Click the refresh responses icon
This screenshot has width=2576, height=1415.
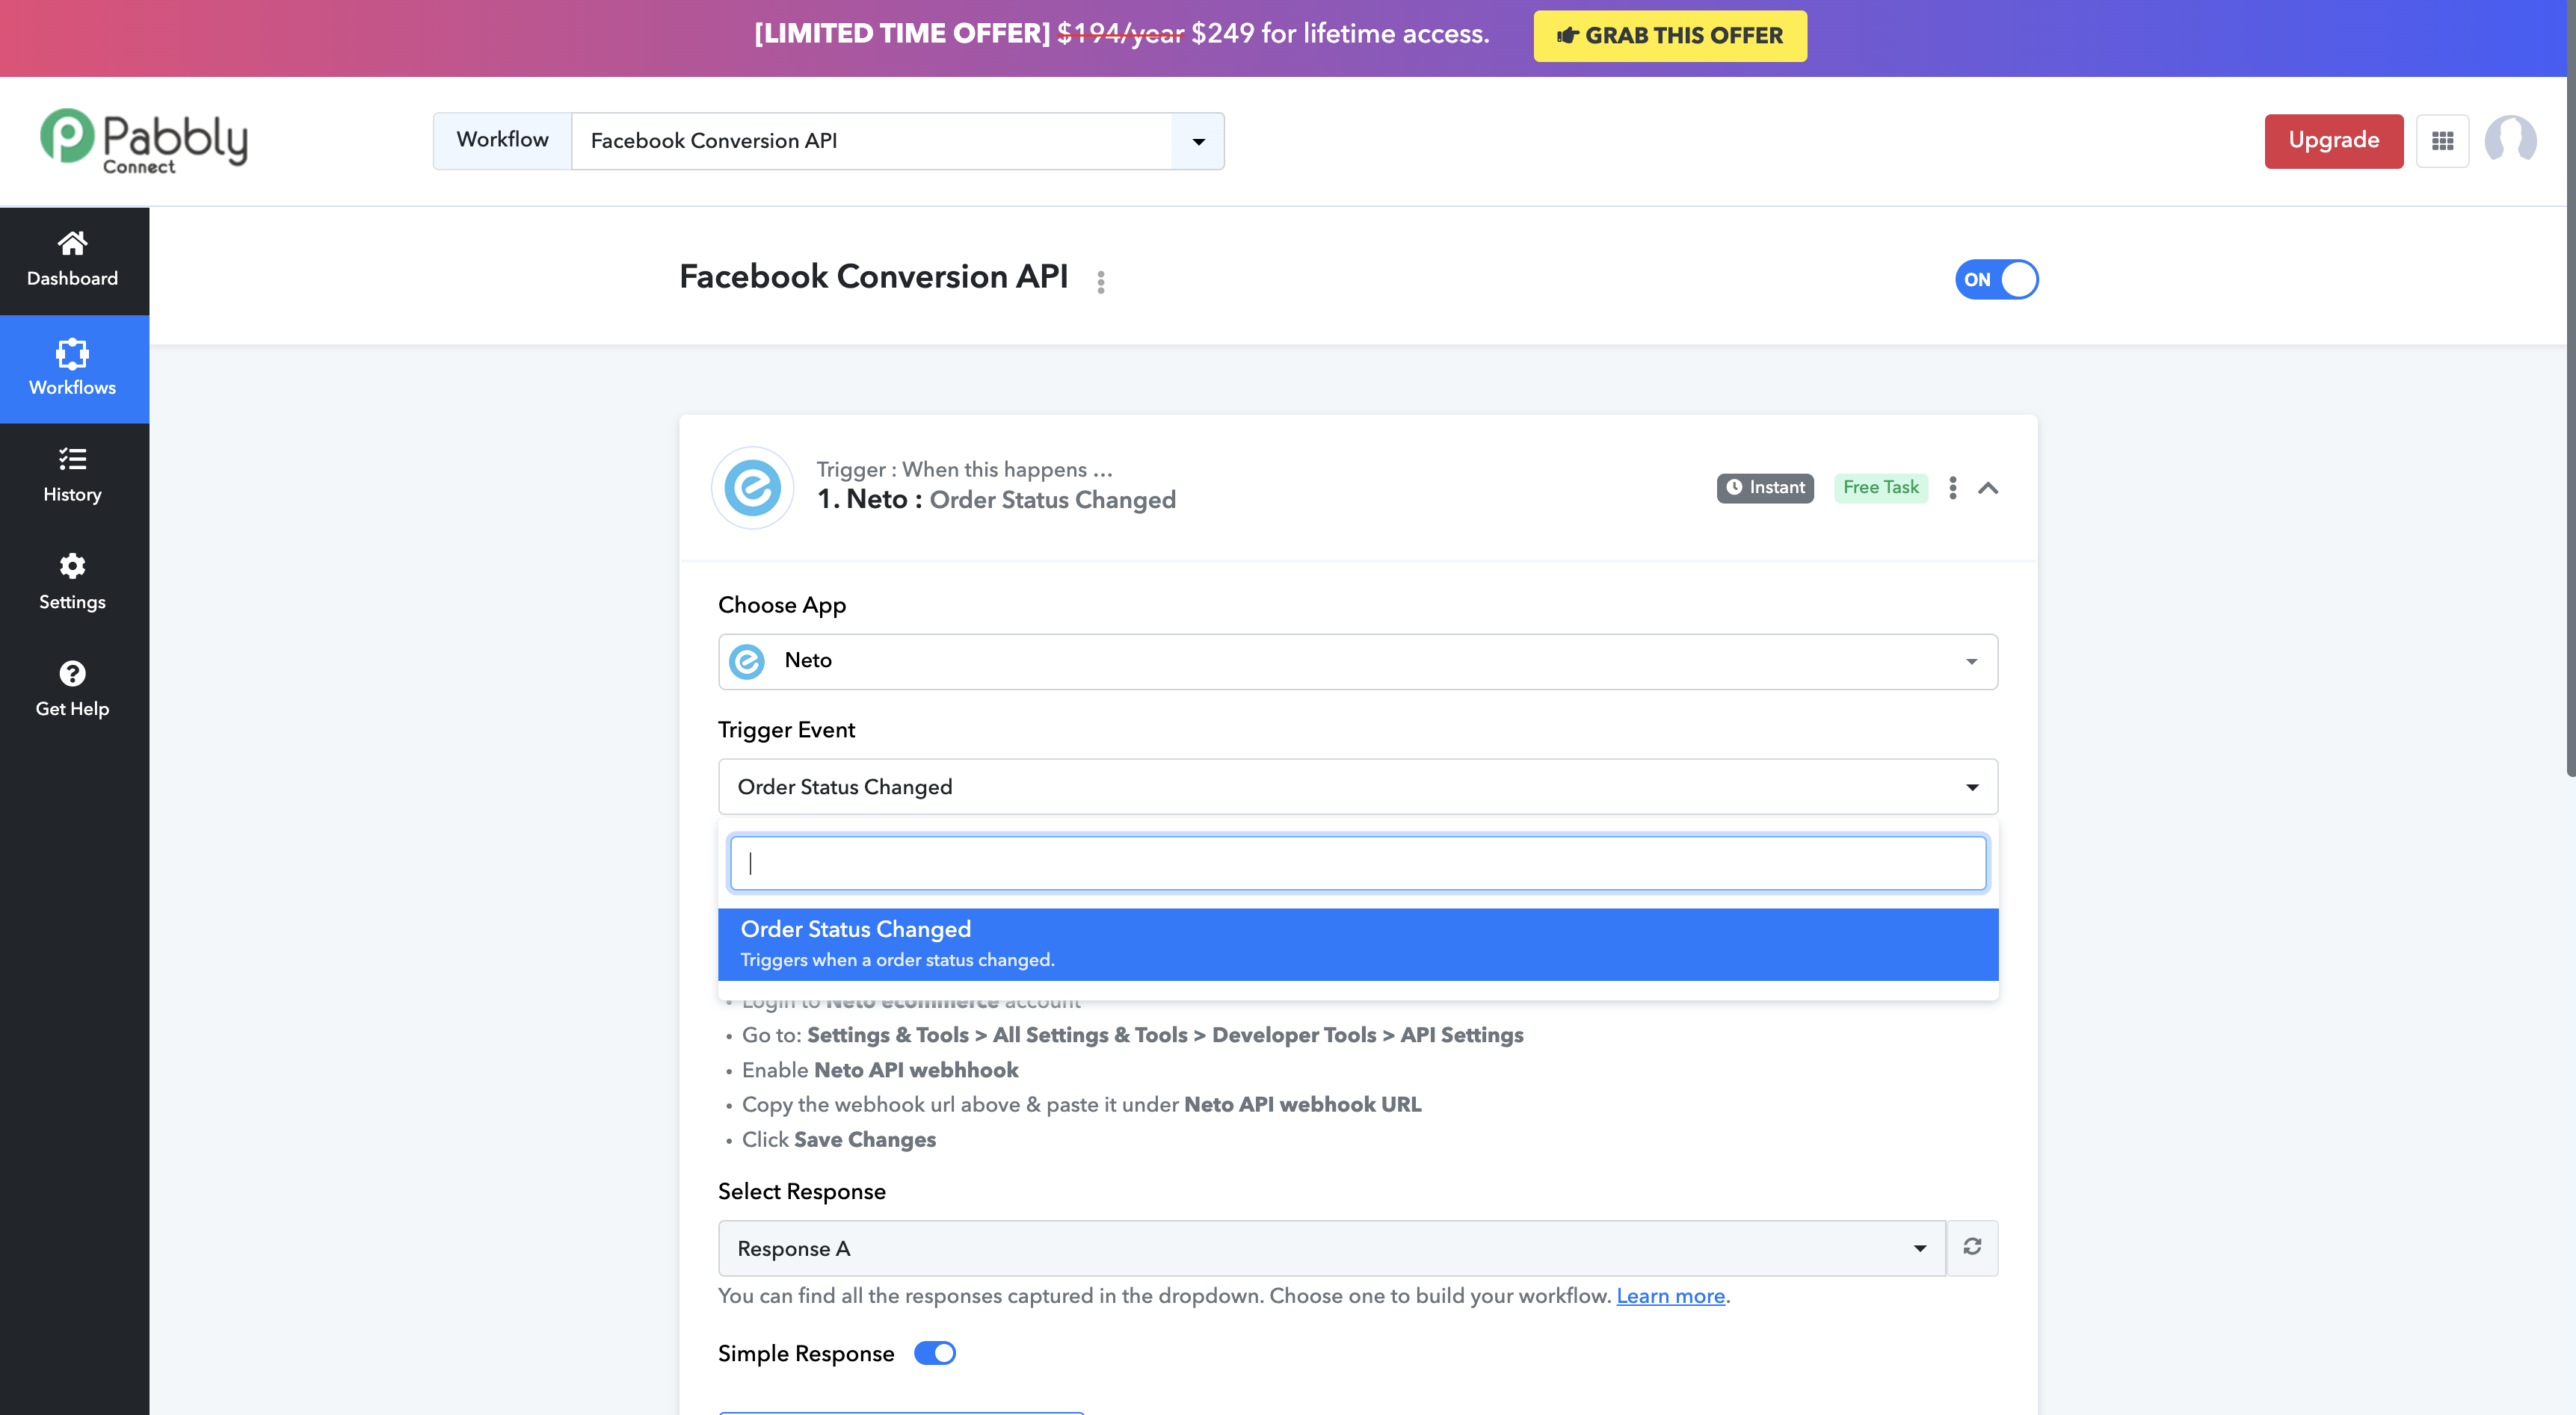tap(1972, 1247)
